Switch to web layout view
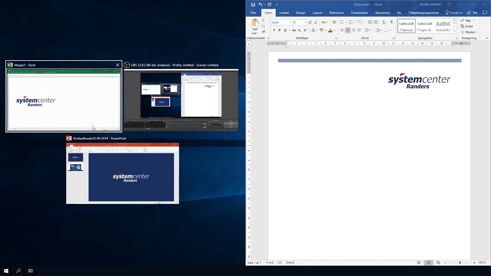The height and width of the screenshot is (276, 491). [438, 263]
